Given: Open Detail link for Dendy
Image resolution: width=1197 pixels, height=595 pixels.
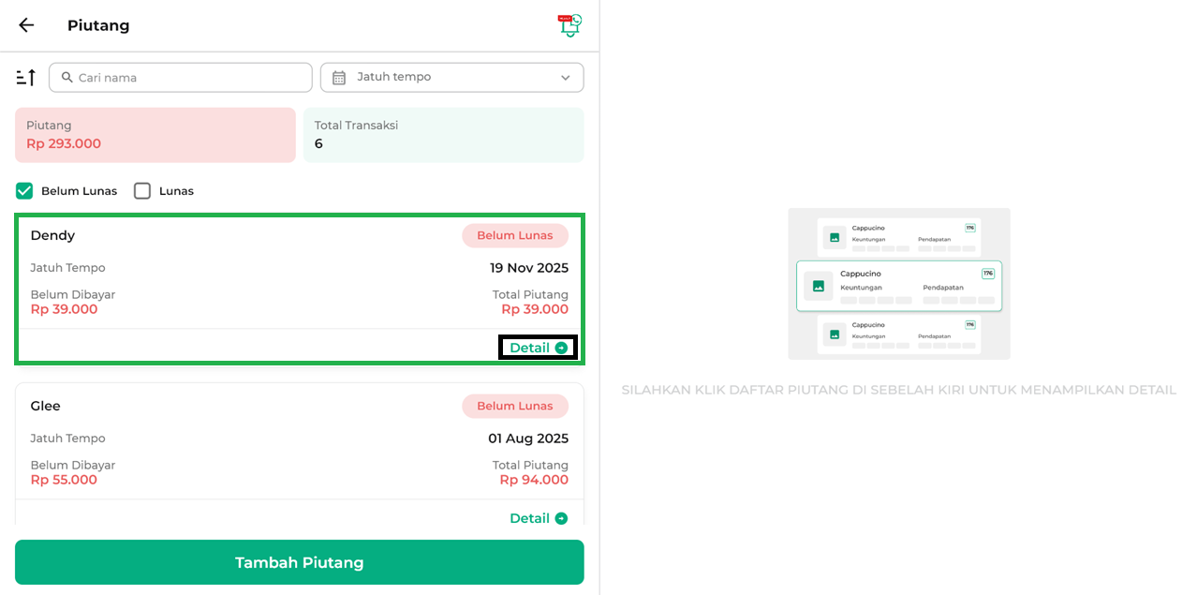Looking at the screenshot, I should 530,348.
